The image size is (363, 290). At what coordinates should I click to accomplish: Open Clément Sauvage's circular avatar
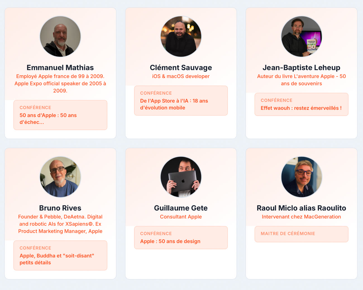pos(181,37)
